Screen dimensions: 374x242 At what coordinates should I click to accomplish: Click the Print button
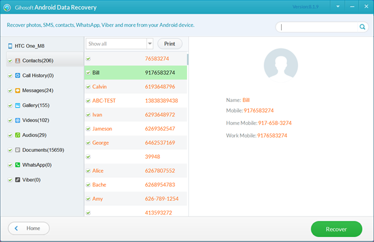pyautogui.click(x=170, y=44)
